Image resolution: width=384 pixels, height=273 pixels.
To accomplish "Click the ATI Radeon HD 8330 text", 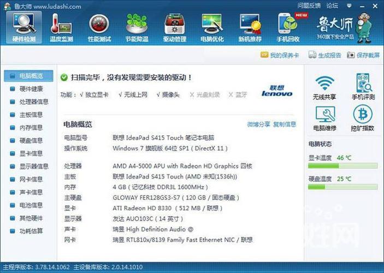I will 168,209.
